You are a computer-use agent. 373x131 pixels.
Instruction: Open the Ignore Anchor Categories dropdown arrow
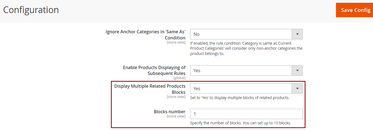click(x=297, y=34)
